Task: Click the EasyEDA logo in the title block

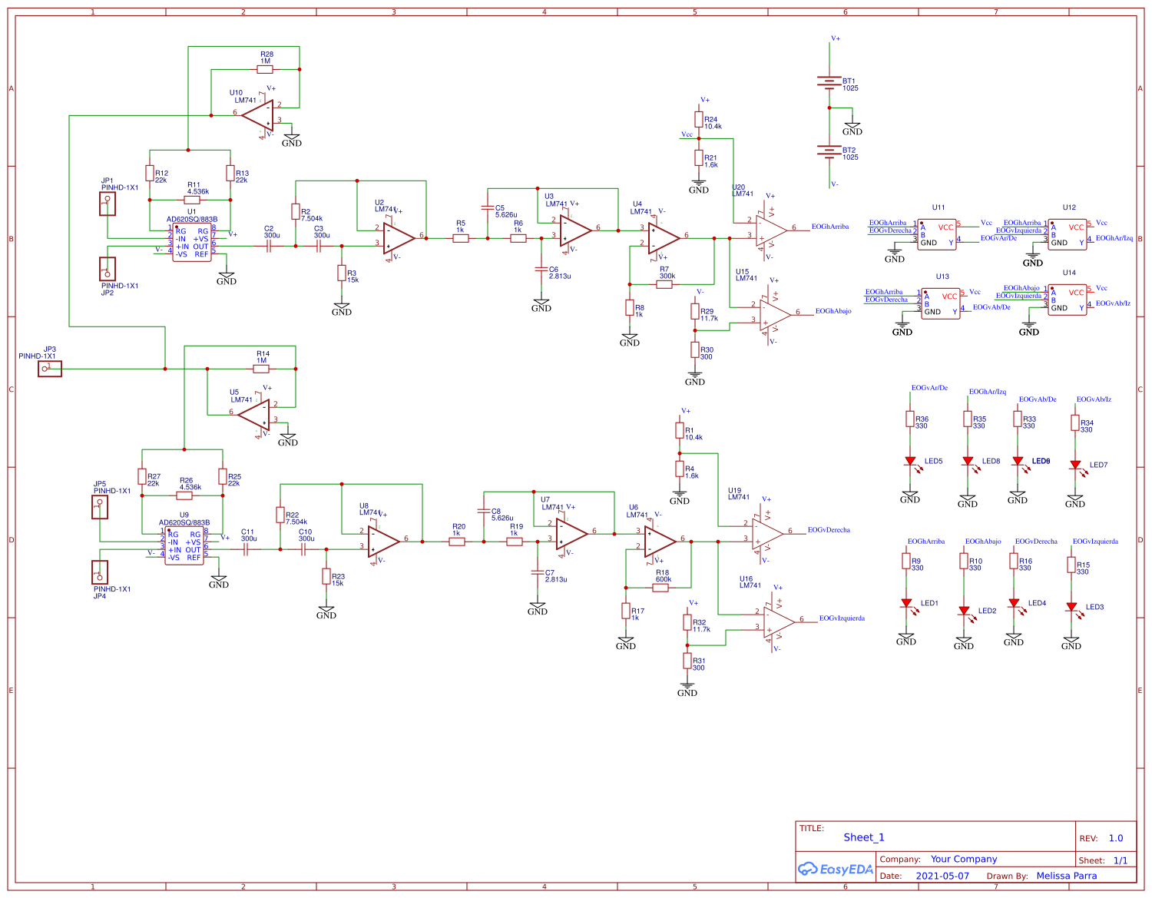Action: 836,869
